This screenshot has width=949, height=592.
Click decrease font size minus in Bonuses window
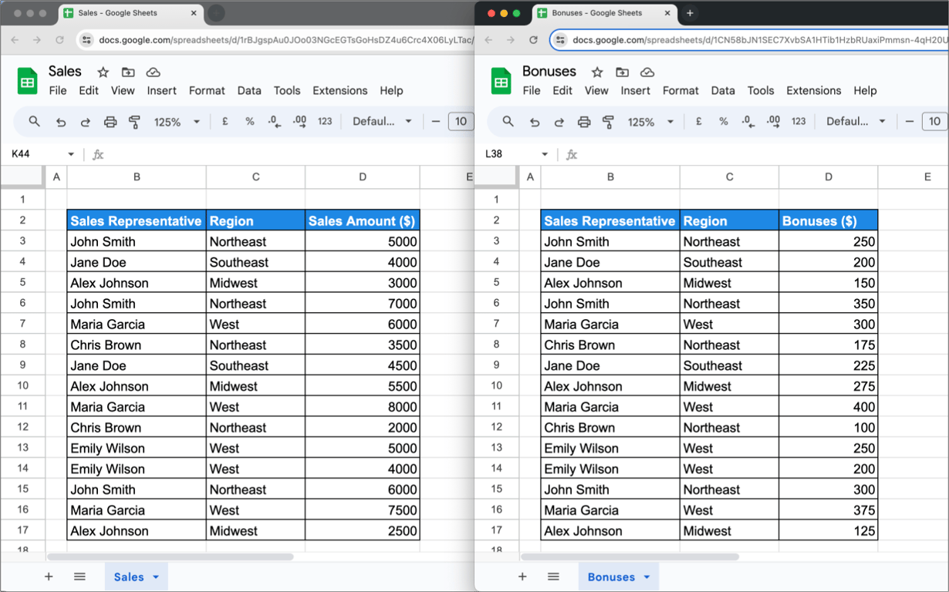point(910,122)
